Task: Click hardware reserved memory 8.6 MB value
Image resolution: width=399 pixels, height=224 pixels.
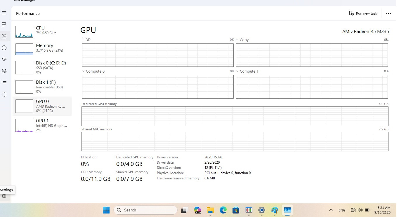Action: click(210, 178)
